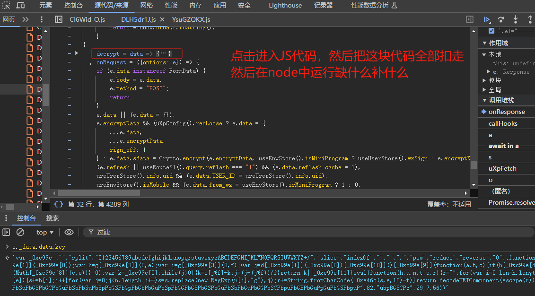Select the 搜索 drawer tab

53,218
